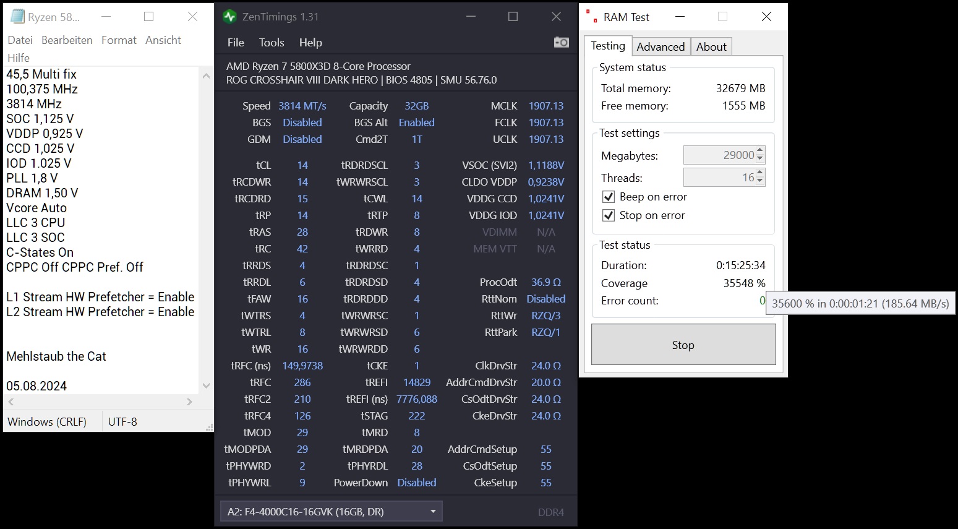Click the VSOC (SVI2) voltage value
Viewport: 958px width, 529px height.
point(546,165)
